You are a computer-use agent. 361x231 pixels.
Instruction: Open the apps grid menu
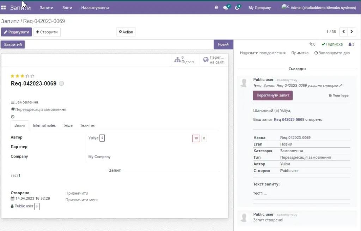pos(4,7)
